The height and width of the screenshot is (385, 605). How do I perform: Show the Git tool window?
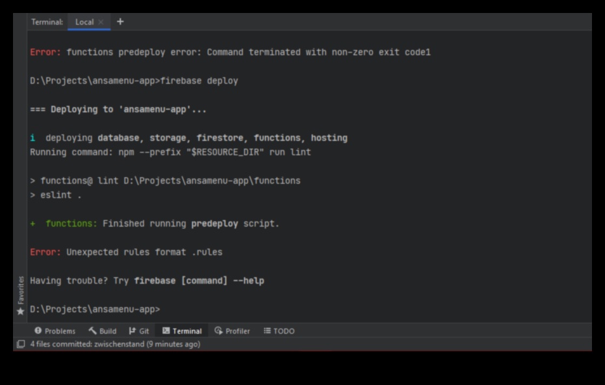click(139, 331)
